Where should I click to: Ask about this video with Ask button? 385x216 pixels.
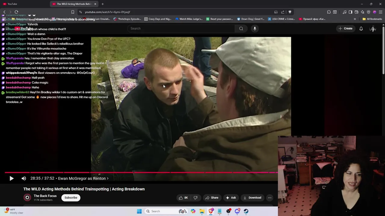coord(230,198)
